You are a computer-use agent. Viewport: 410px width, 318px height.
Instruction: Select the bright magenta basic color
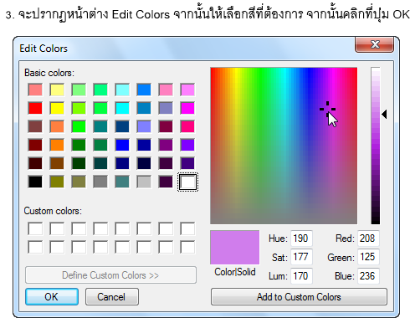(187, 108)
